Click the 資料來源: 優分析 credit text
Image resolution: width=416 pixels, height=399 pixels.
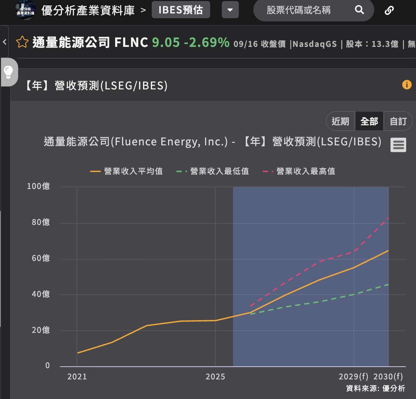[x=375, y=388]
